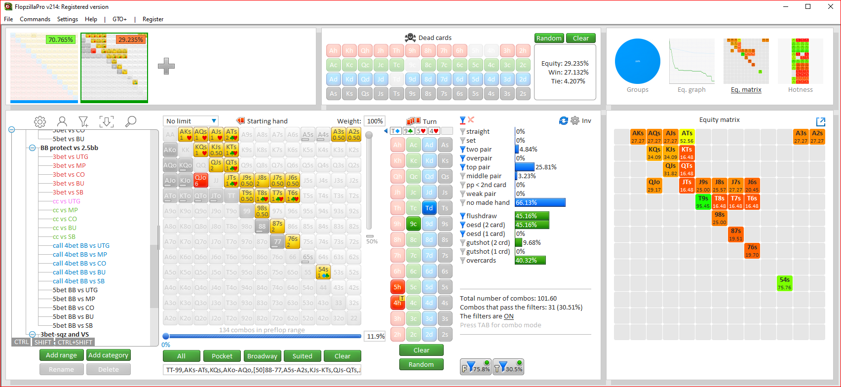Click the Add category button
The image size is (841, 387).
coord(109,355)
